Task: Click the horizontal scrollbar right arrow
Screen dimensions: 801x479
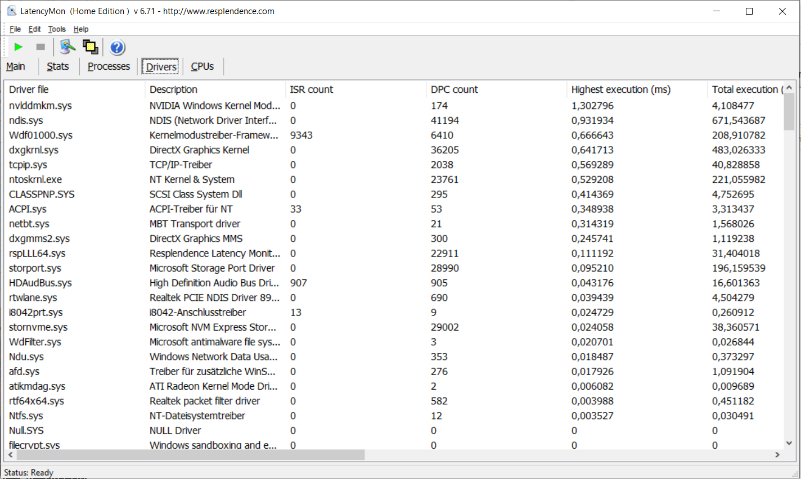Action: [x=778, y=455]
